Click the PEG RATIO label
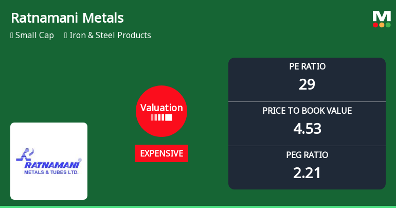 pyautogui.click(x=307, y=155)
